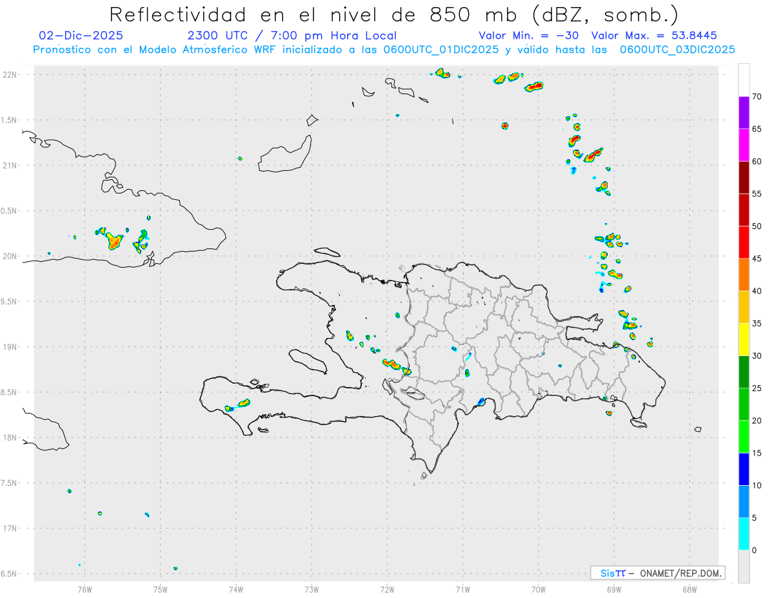
Task: Click the longitude label "68W"
Action: coord(690,589)
